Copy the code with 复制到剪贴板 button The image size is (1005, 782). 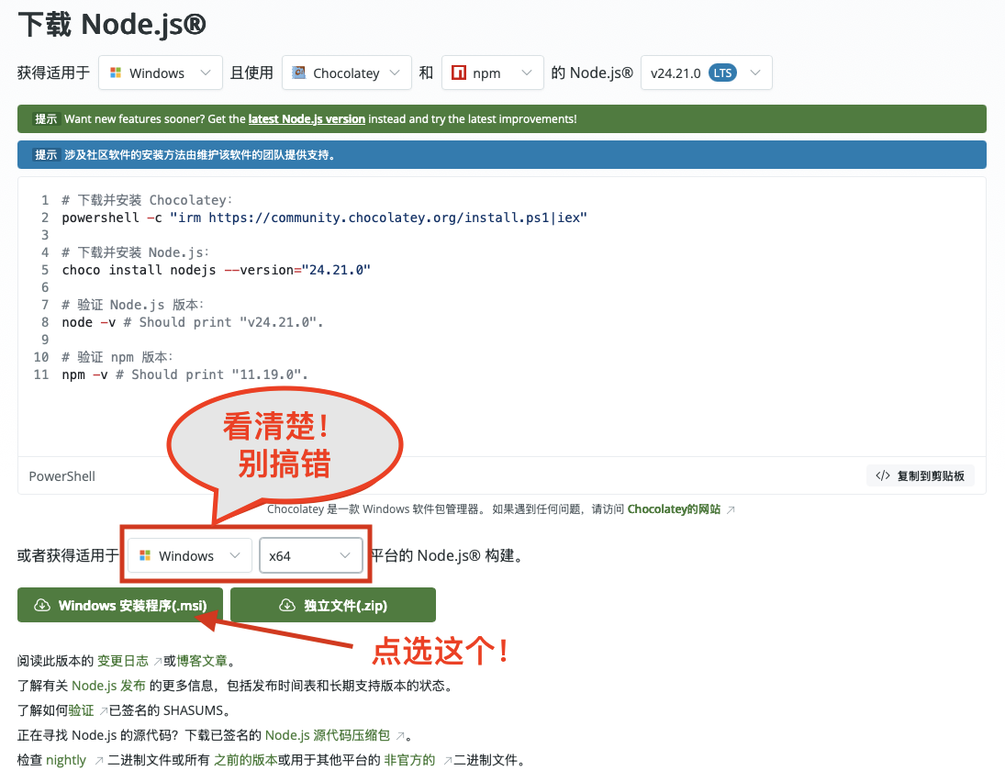pos(921,475)
